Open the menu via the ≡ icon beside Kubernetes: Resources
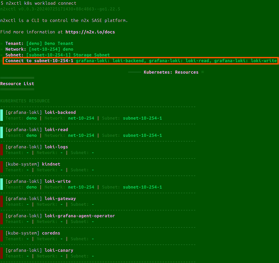The height and width of the screenshot is (263, 279). 203,72
